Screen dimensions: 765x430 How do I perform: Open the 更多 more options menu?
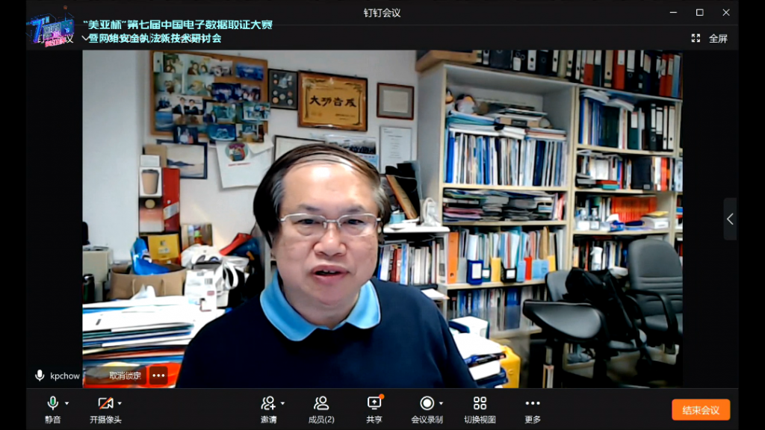[x=532, y=410]
